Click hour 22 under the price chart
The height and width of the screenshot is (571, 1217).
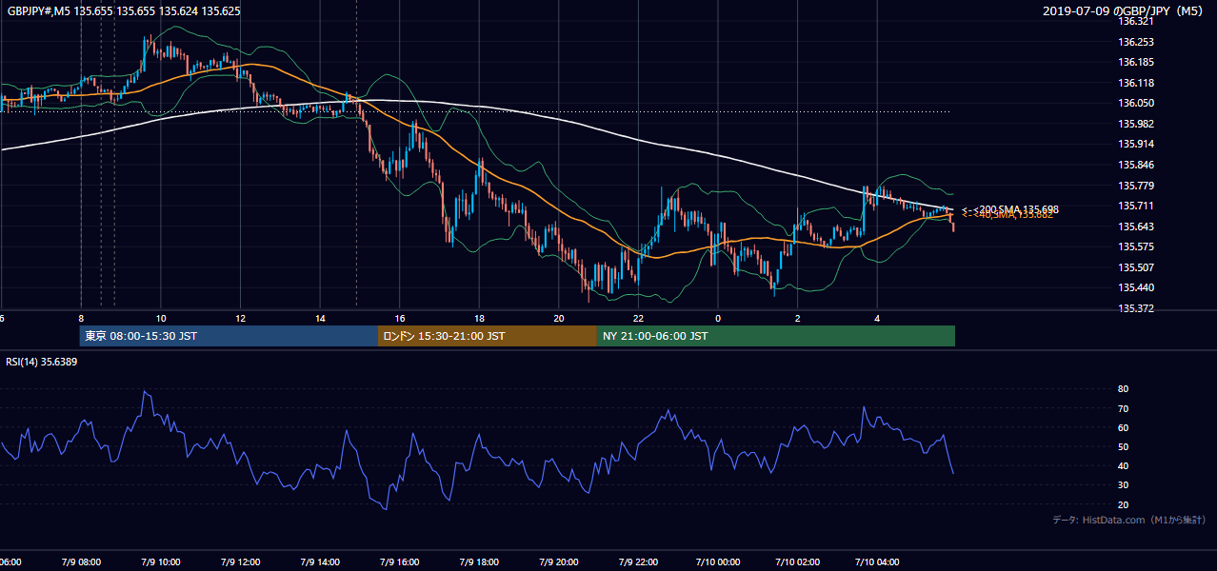point(638,318)
